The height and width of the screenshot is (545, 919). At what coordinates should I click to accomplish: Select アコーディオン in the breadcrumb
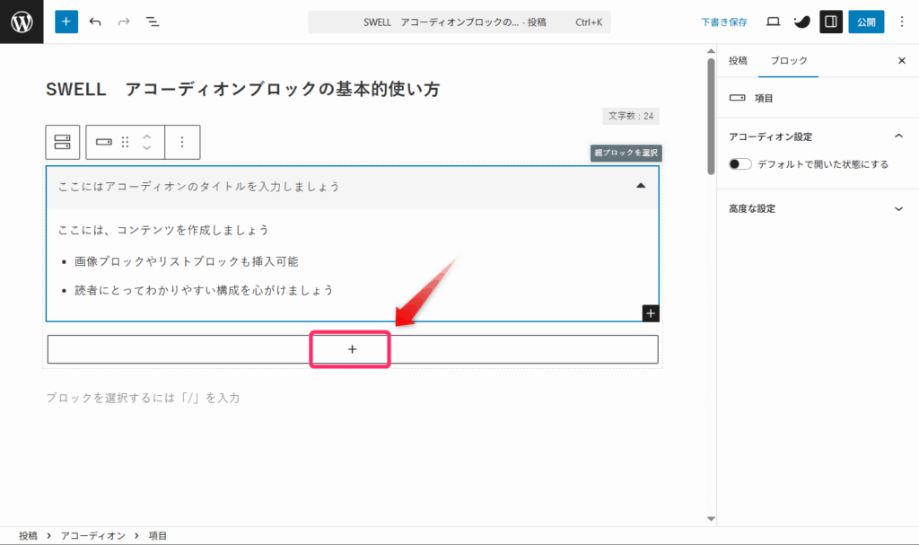(x=92, y=536)
